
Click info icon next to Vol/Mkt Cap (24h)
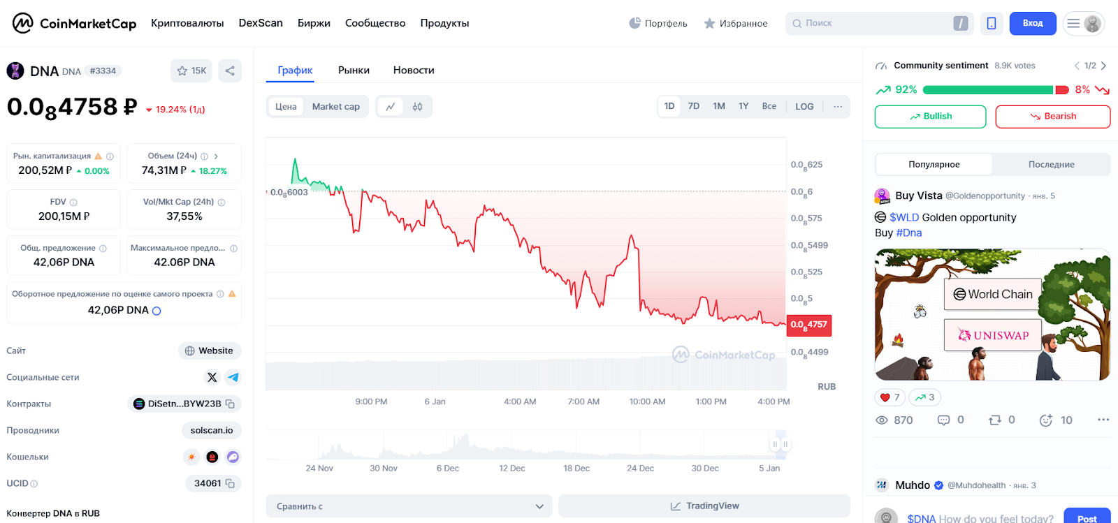pos(222,202)
